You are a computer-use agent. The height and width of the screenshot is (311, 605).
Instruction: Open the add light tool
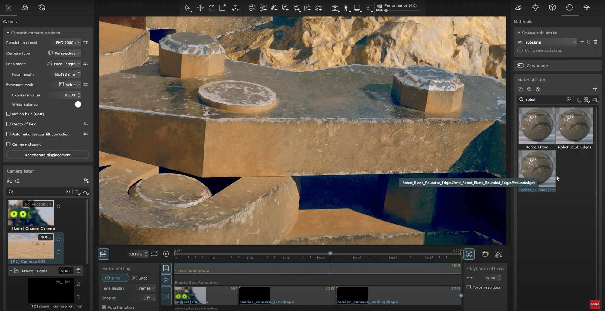click(297, 8)
